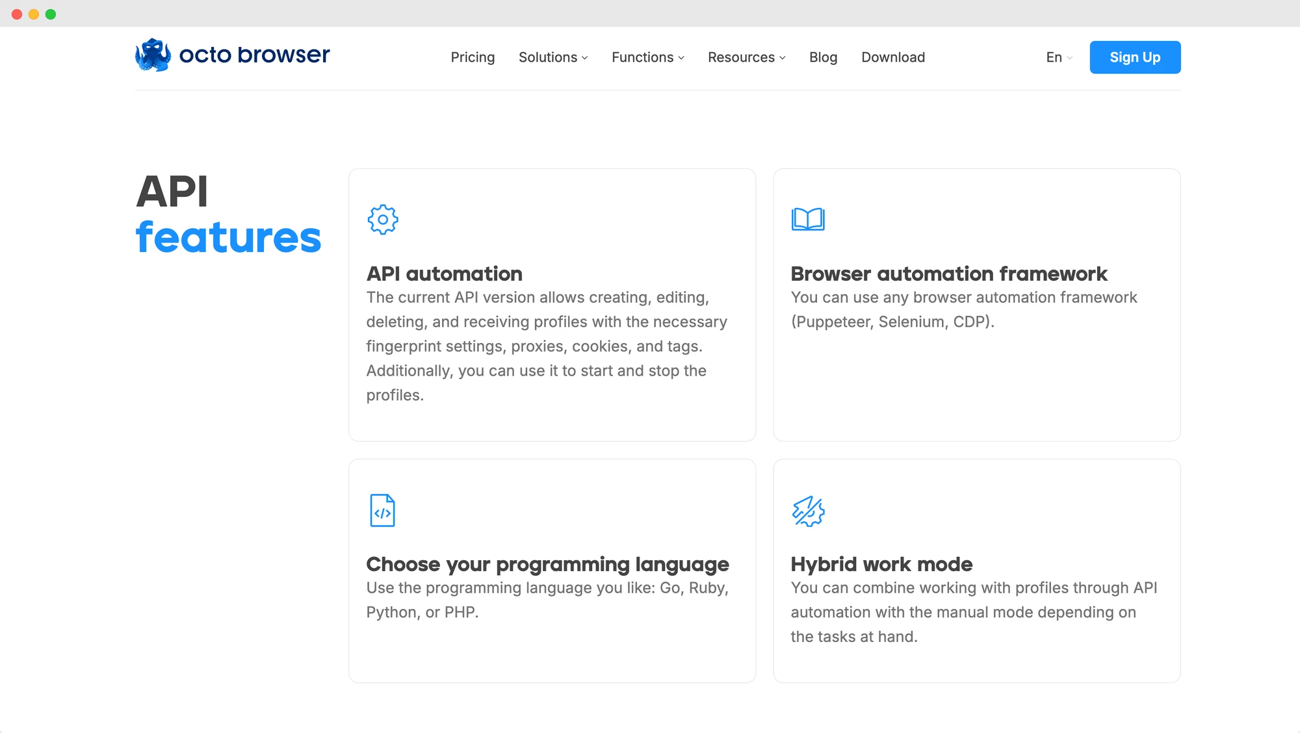Click the Browser automation framework heading

[x=948, y=274]
